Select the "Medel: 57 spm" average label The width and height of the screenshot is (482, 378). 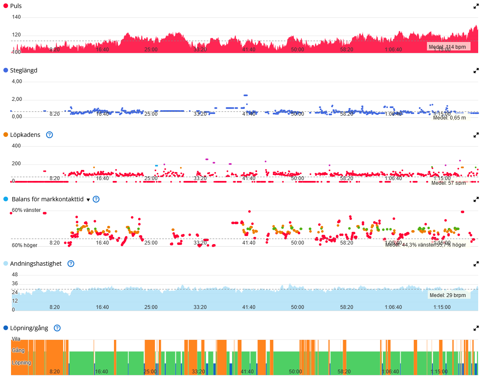(449, 183)
